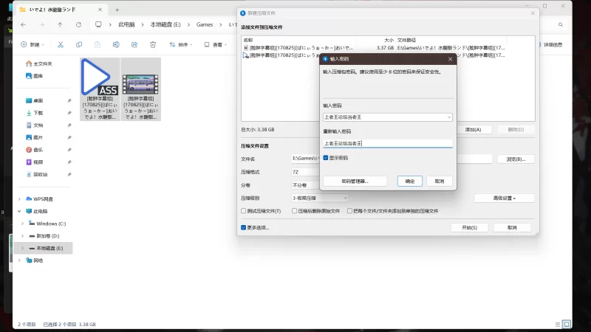Open the 排序 sort menu

[181, 44]
